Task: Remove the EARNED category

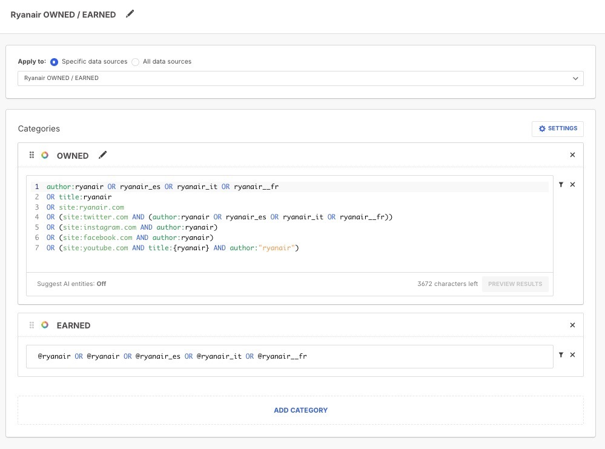Action: [572, 325]
